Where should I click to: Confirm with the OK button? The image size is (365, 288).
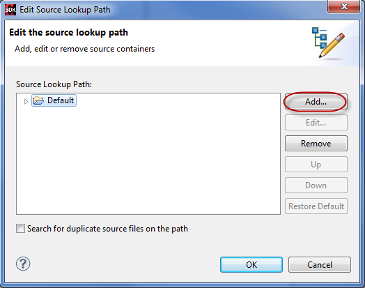click(251, 265)
